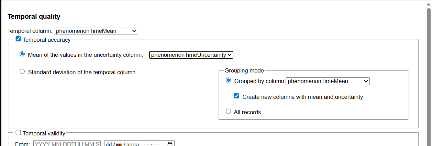Image resolution: width=432 pixels, height=146 pixels.
Task: Click the vertical scrollbar thumb
Action: (x=429, y=68)
